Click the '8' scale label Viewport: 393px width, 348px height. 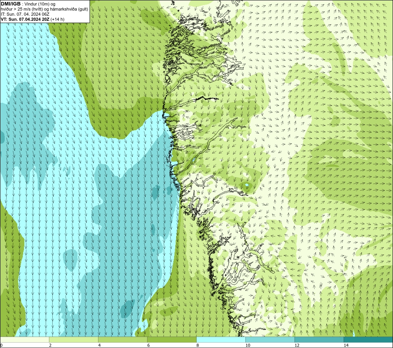198,346
